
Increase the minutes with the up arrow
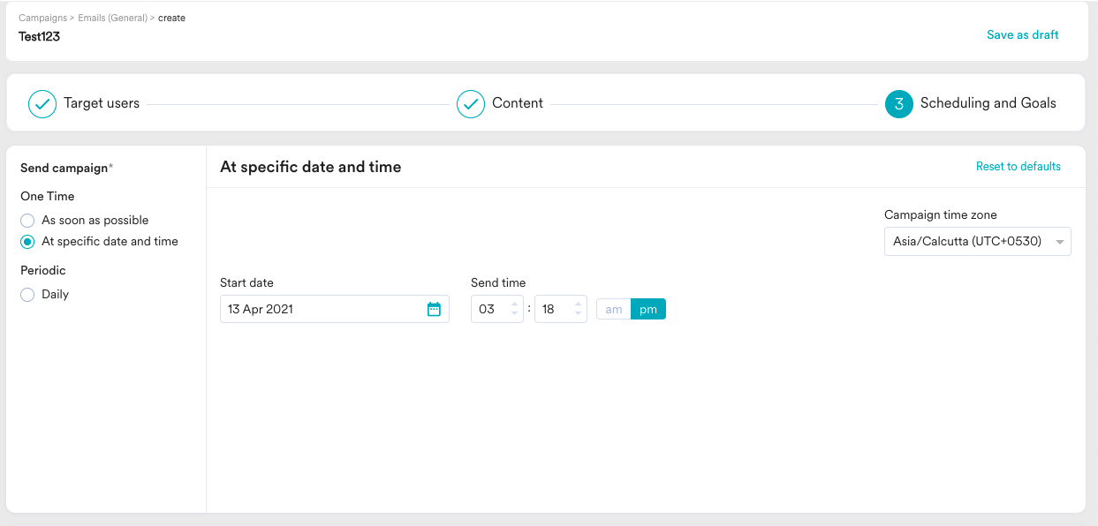[578, 304]
